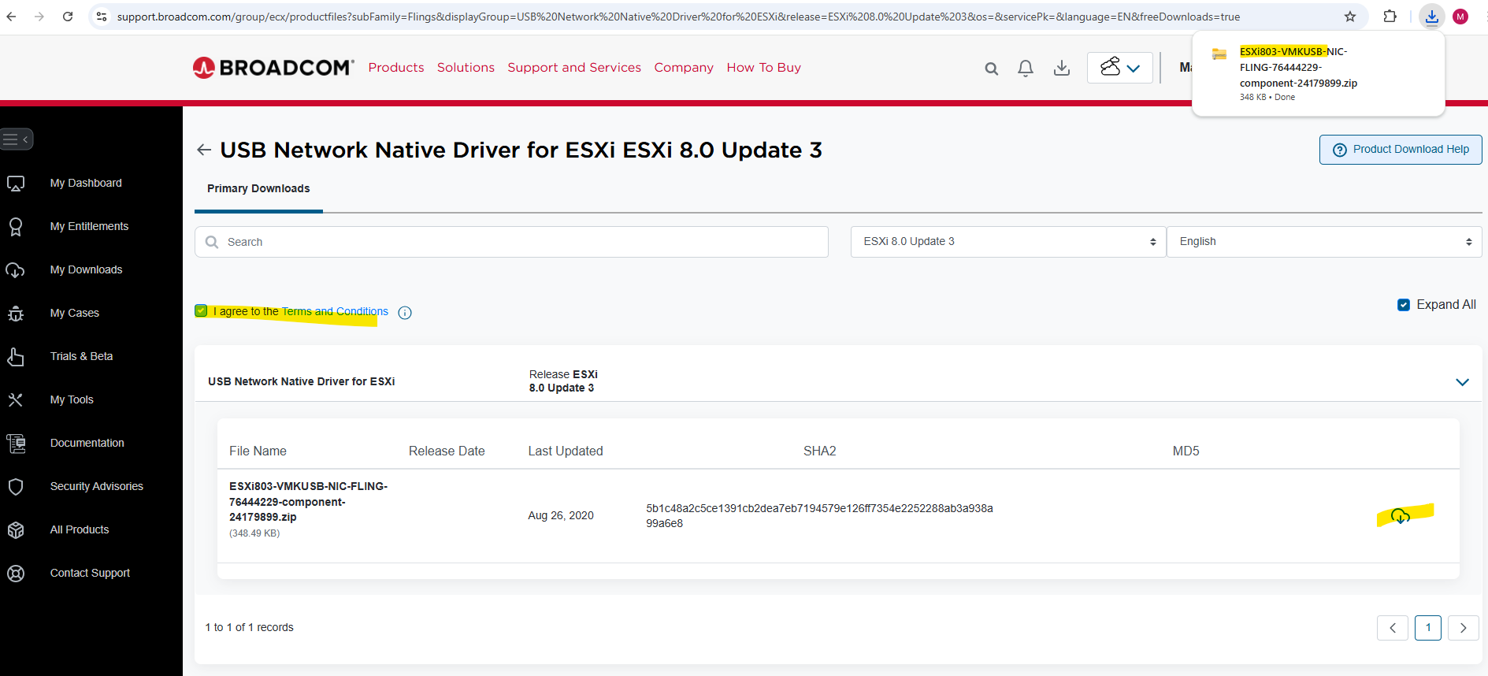Download the ESXi803-VMKUSB-NIC-FLING zip via cloud icon

coord(1401,516)
